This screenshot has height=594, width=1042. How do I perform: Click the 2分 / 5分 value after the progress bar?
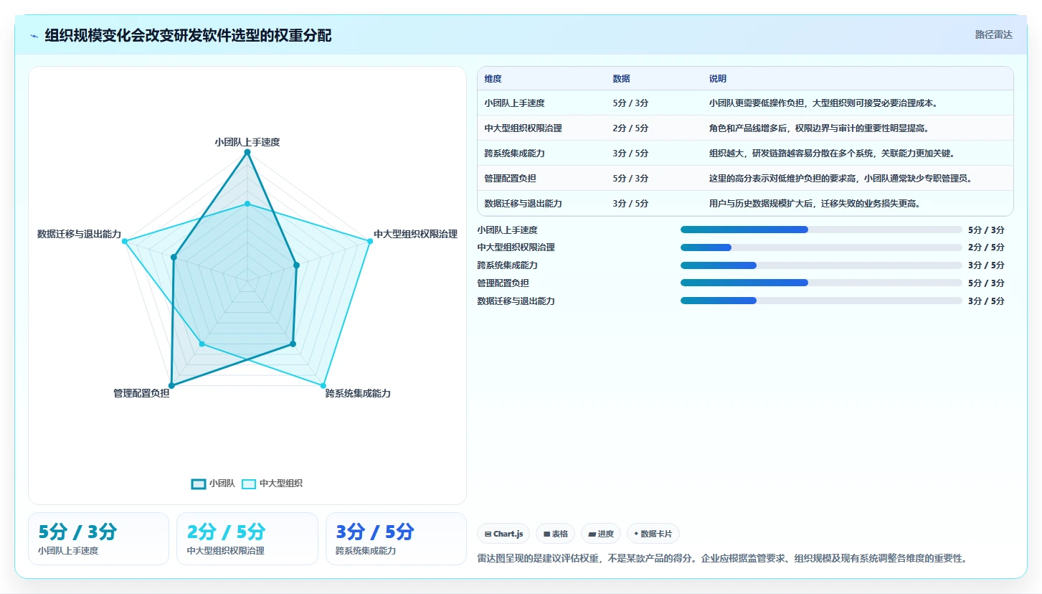[986, 247]
